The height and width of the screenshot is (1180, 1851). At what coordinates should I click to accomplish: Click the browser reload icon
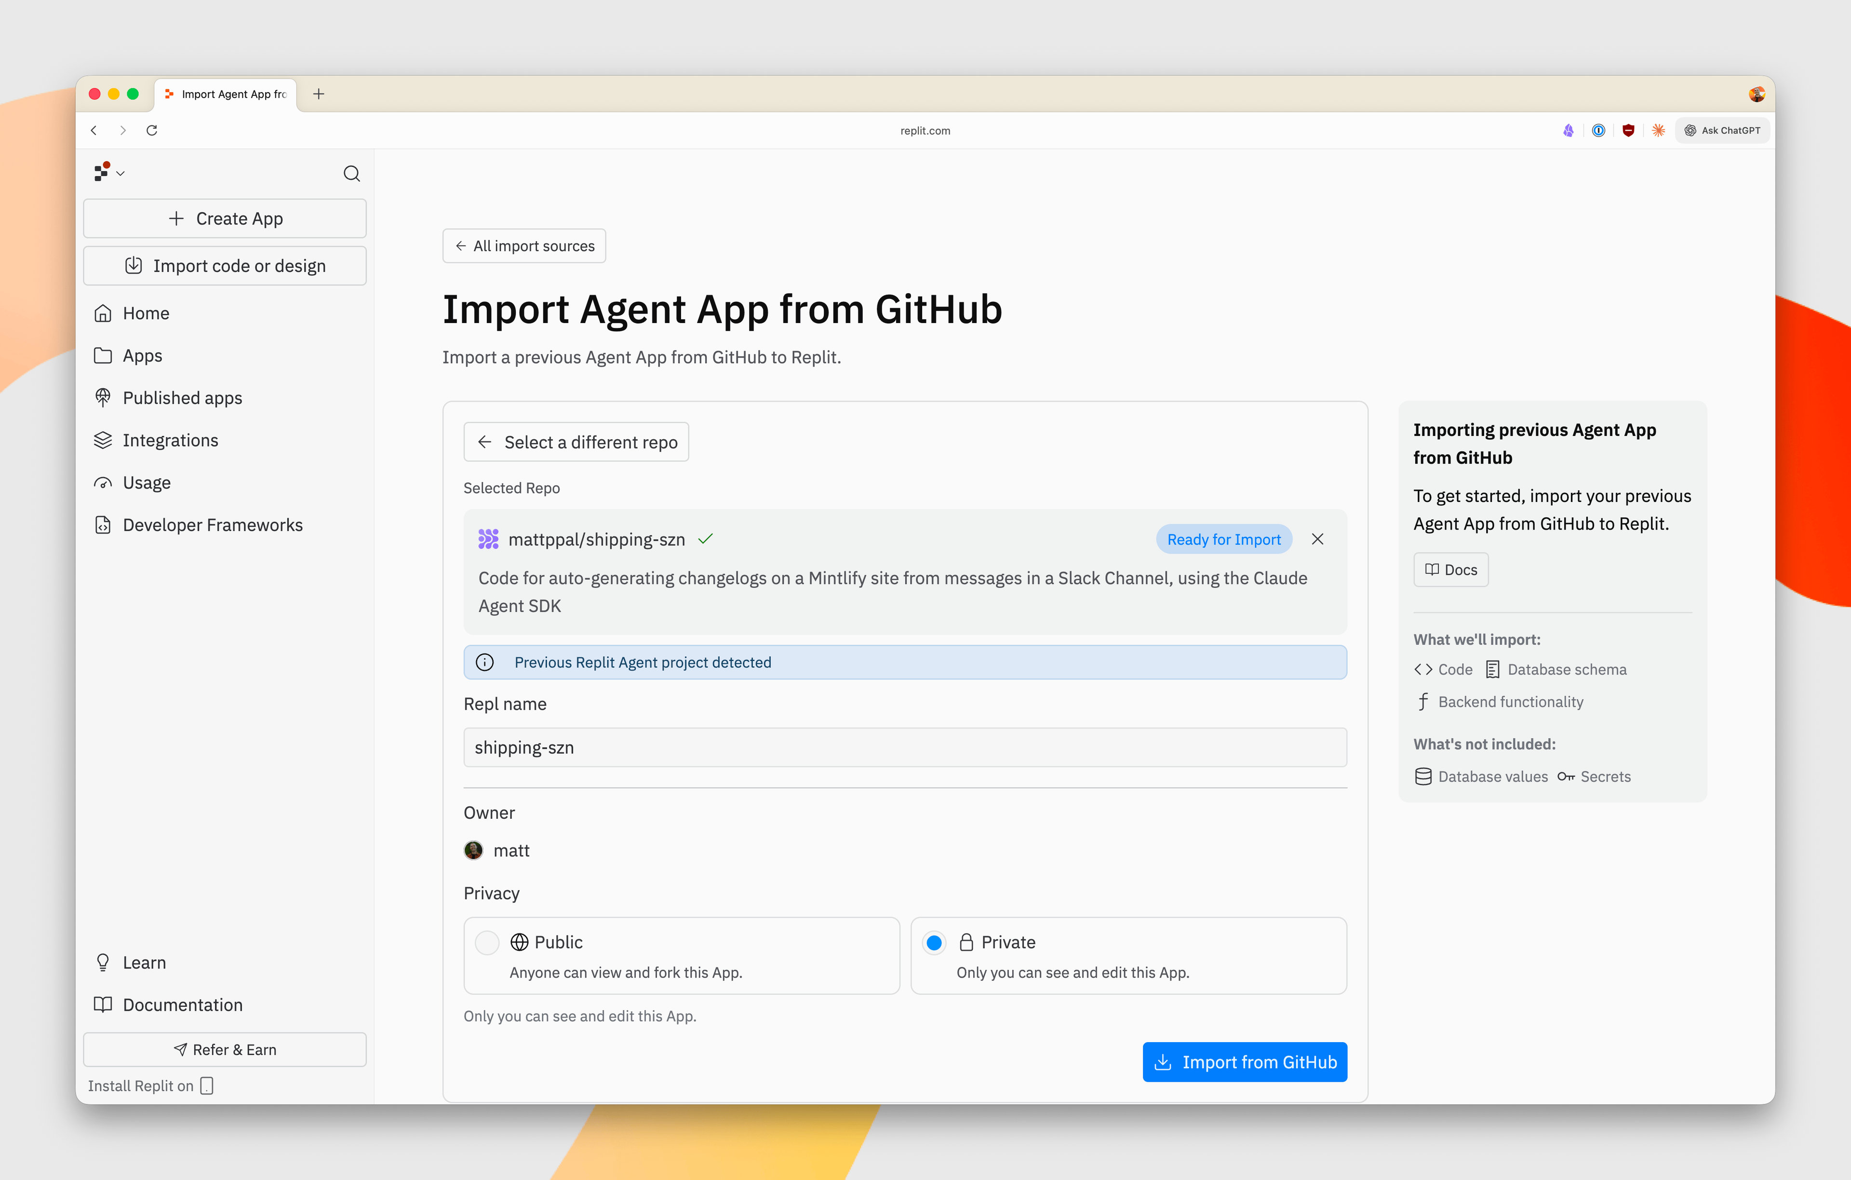point(152,130)
